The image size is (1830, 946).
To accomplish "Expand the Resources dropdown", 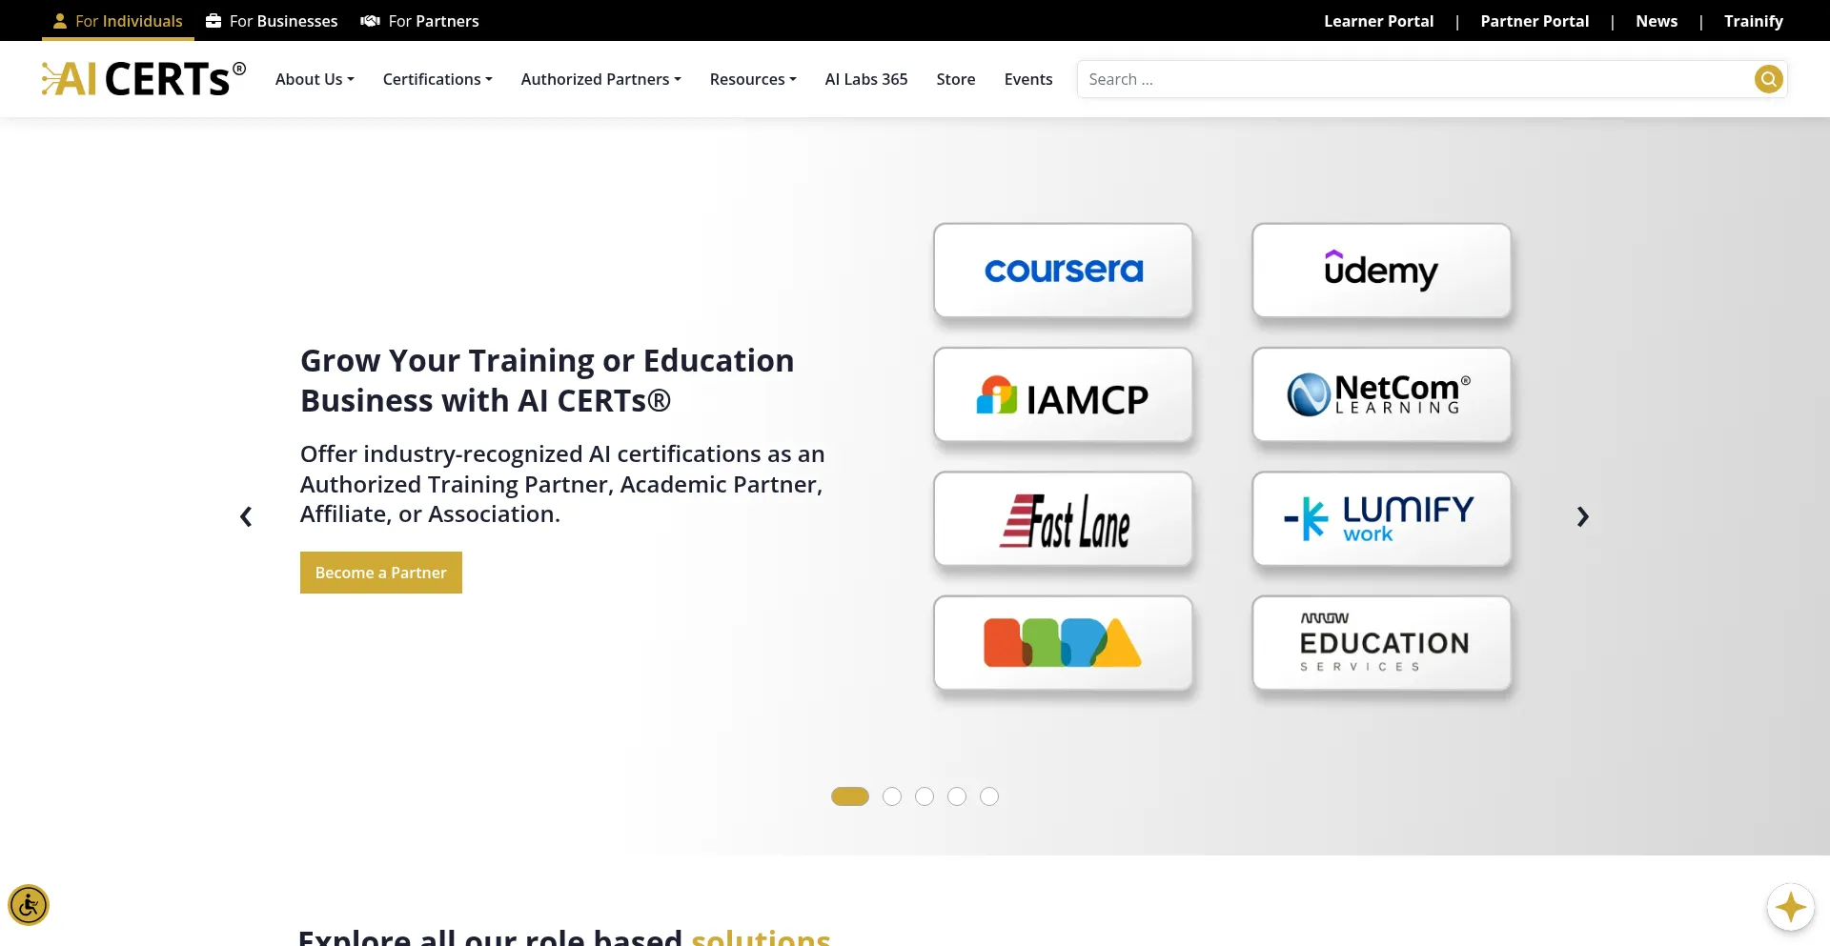I will coord(752,79).
